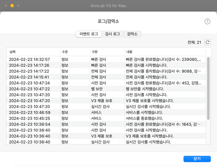Open the 검역소 tab
Screen dimensions: 217x167
tap(132, 34)
